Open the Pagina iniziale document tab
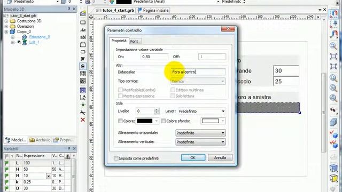This screenshot has height=192, width=342. 153,10
